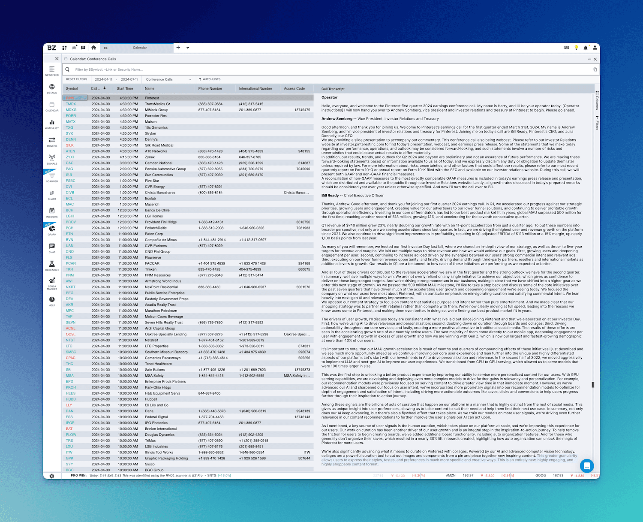Screen dimensions: 643x522
Task: Expand the Columns side panel
Action: [x=597, y=100]
